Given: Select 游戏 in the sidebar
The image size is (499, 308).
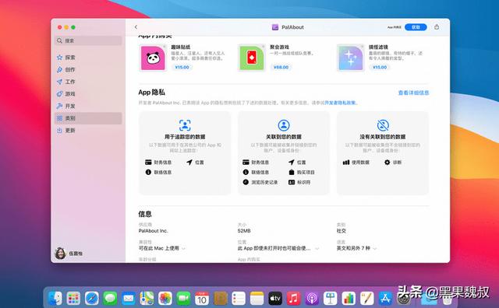Looking at the screenshot, I should [x=88, y=93].
